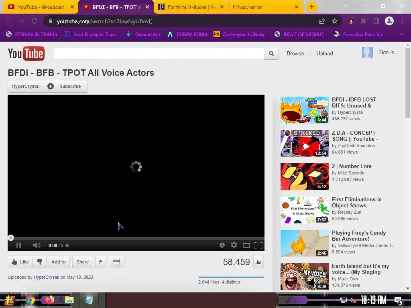Viewport: 411px width, 308px height.
Task: Pause the video with the player pause button
Action: click(x=18, y=245)
